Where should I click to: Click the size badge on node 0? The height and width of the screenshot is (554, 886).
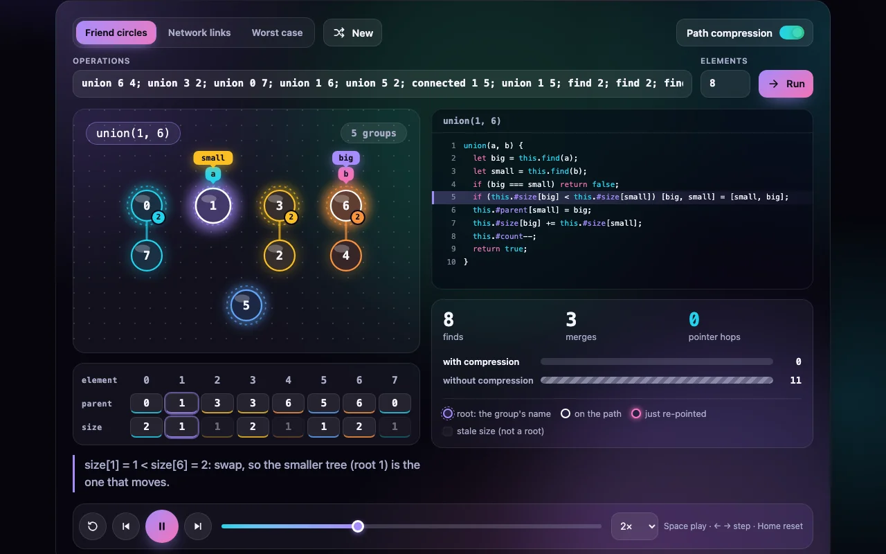159,217
